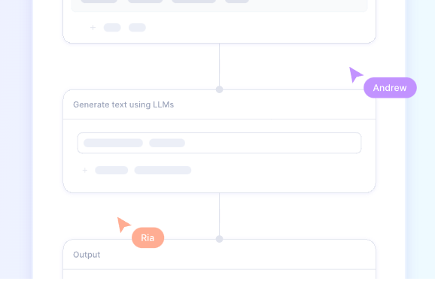This screenshot has width=435, height=281.
Task: Select connector dot atop the Output card
Action: pos(220,239)
